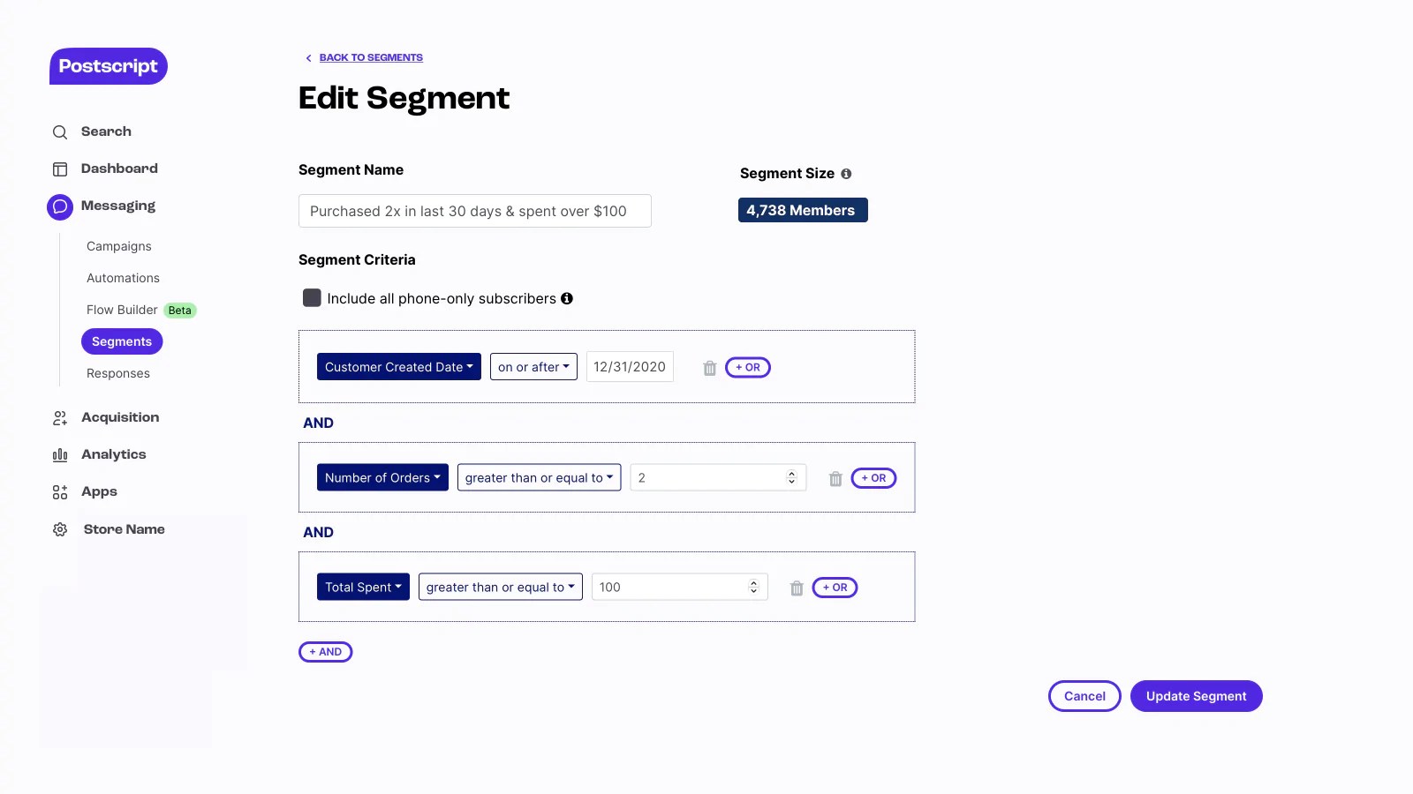1413x794 pixels.
Task: Delete the Customer Created Date criterion using trash icon
Action: coord(709,368)
